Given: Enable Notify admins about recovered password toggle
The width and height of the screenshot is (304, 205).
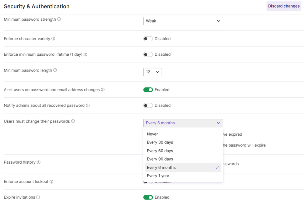Looking at the screenshot, I should 148,106.
